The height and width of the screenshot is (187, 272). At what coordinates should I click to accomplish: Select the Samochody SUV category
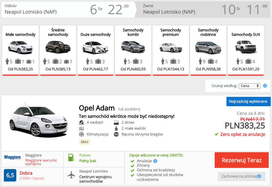[x=246, y=51]
